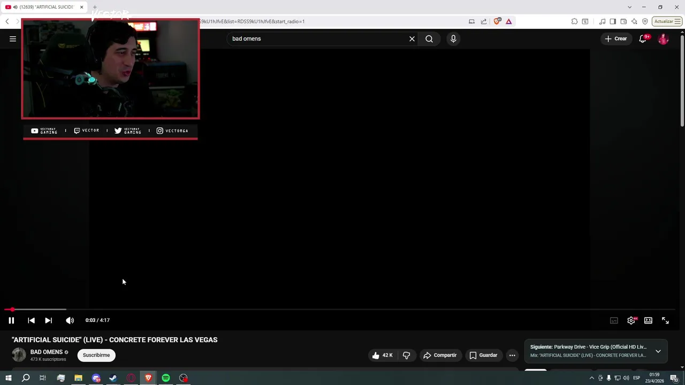The width and height of the screenshot is (685, 385).
Task: Clear the search box text
Action: click(x=412, y=38)
